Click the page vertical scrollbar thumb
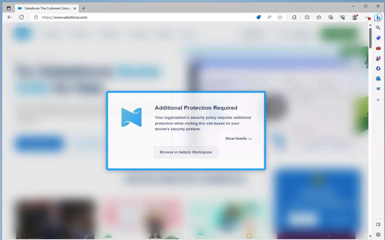 (371, 38)
